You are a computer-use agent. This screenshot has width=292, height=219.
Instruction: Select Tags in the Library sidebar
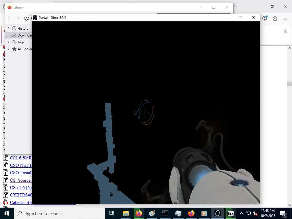tap(21, 42)
